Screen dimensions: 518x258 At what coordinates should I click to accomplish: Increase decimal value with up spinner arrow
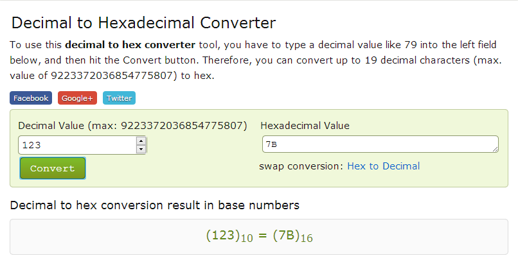[141, 141]
